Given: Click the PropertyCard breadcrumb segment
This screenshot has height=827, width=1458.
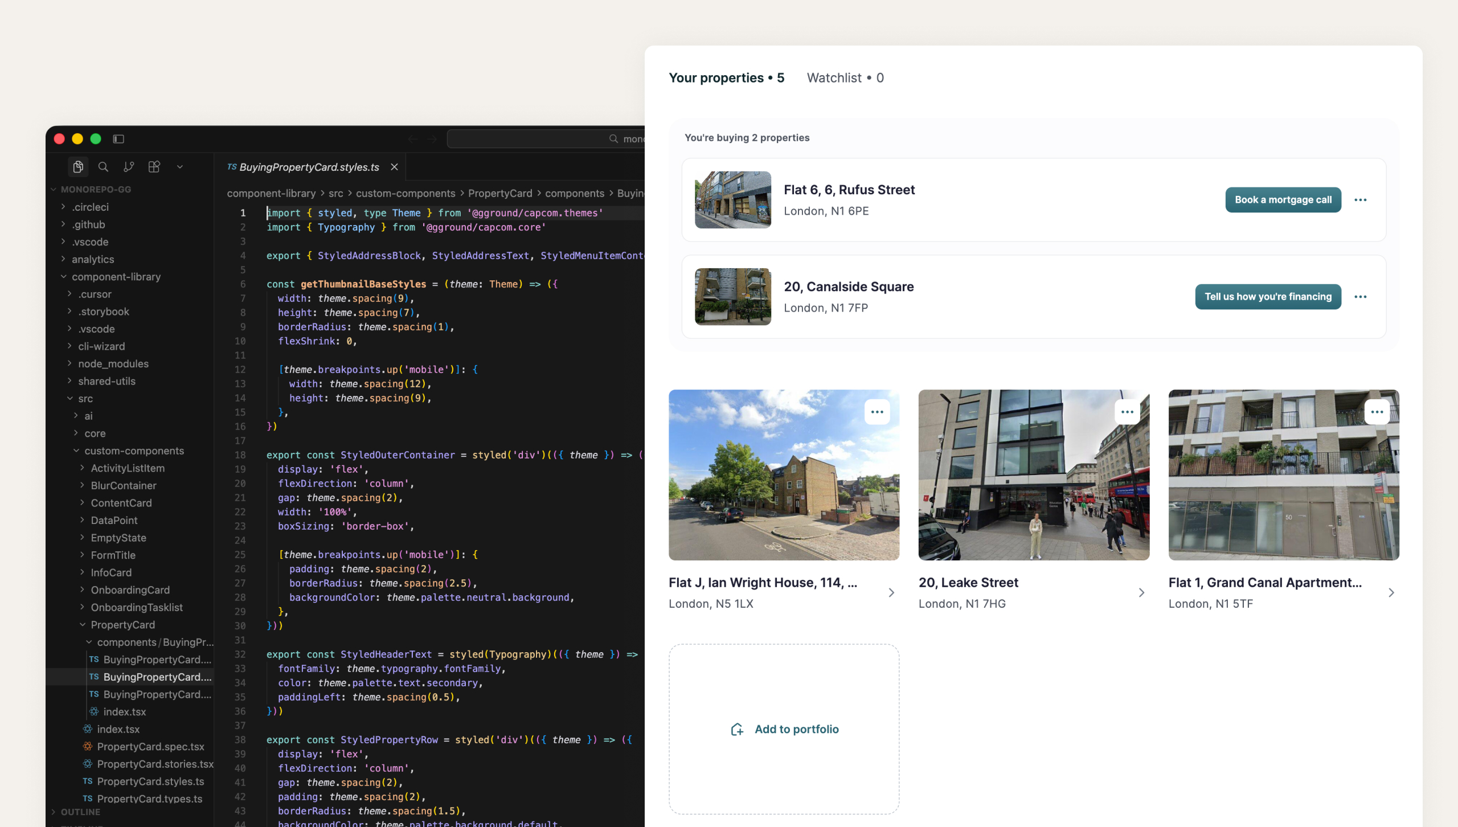Looking at the screenshot, I should 500,194.
